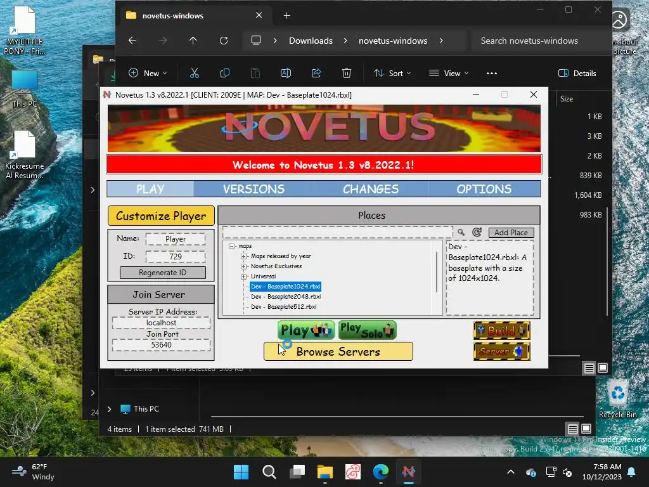The width and height of the screenshot is (649, 487).
Task: Open Windows Start menu
Action: tap(241, 472)
